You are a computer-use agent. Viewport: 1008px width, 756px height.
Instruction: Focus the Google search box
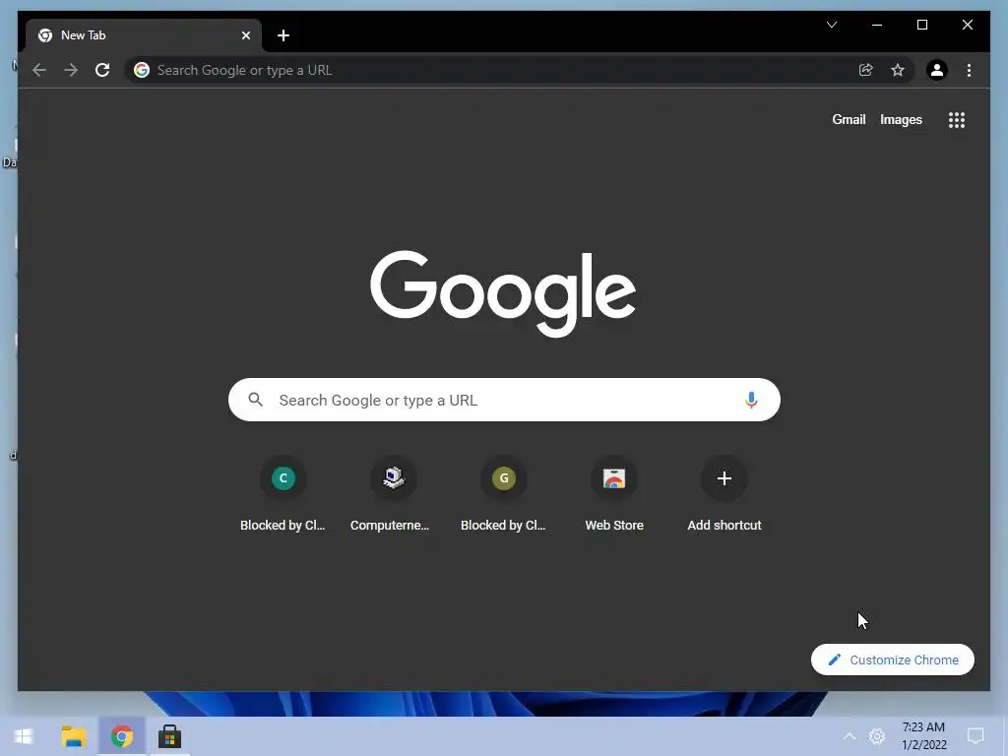click(x=504, y=400)
